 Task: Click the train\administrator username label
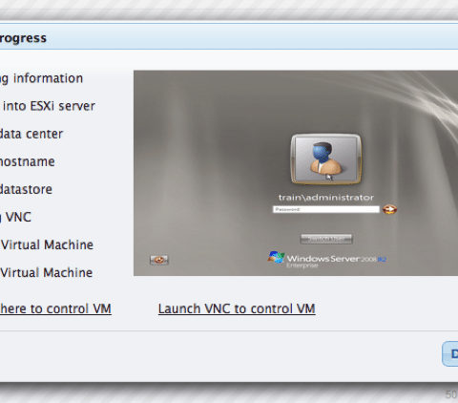(x=326, y=198)
